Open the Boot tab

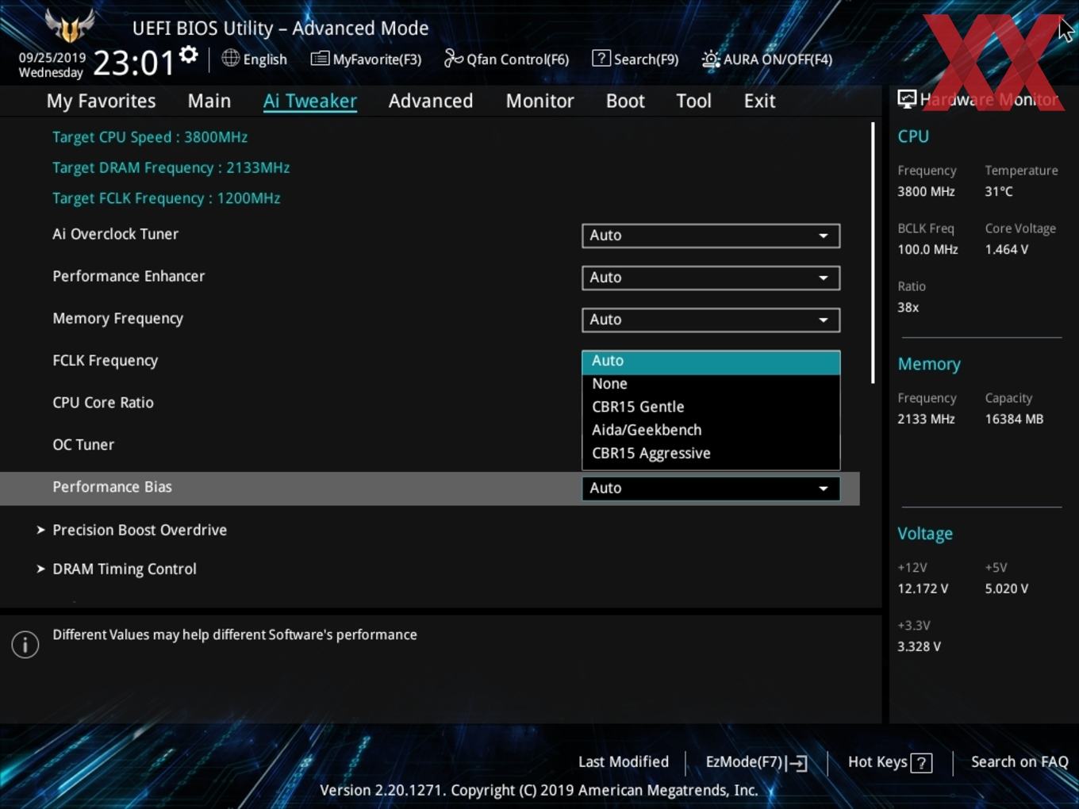(625, 101)
